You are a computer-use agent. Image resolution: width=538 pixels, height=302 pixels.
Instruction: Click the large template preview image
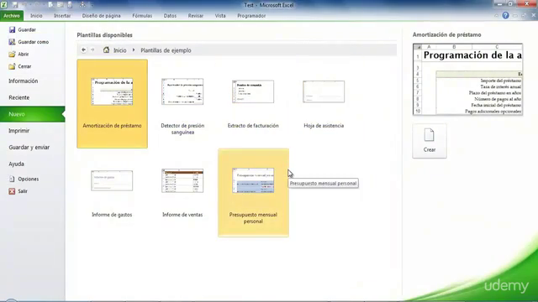point(467,79)
